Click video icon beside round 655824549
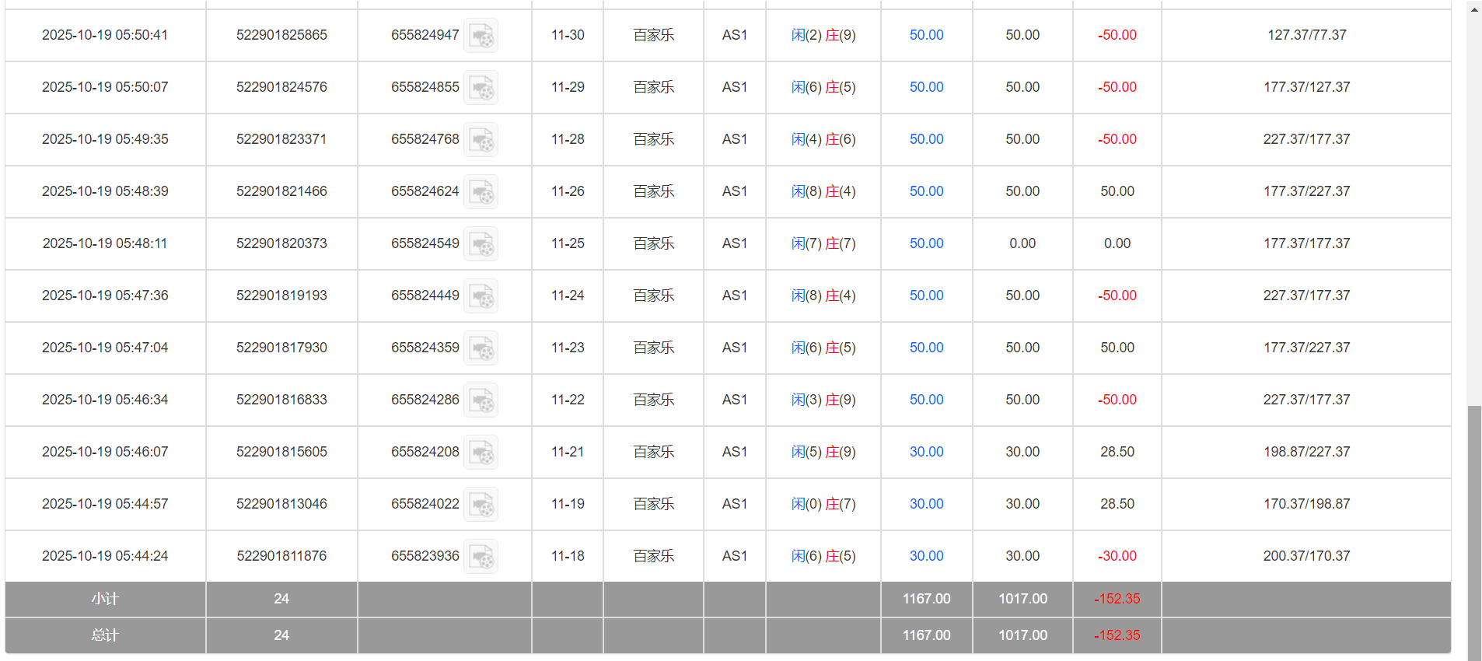The image size is (1482, 661). 481,244
